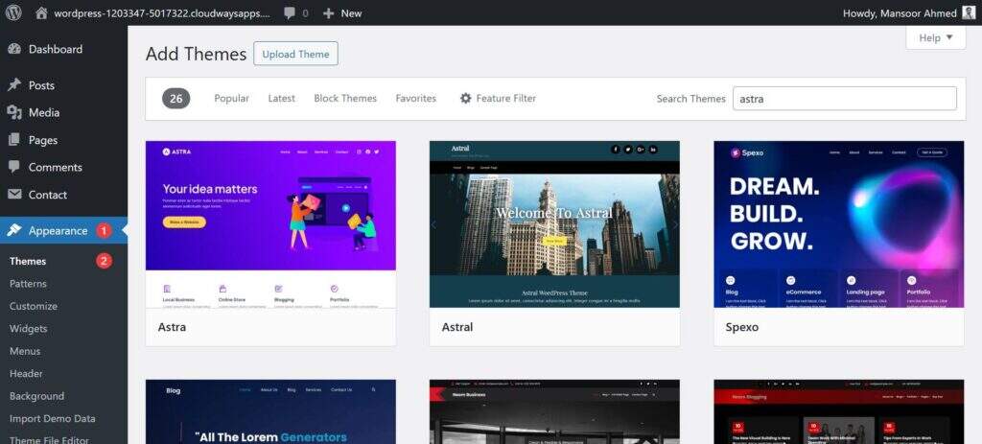Screen dimensions: 982x444
Task: Open the New content menu
Action: click(x=342, y=13)
